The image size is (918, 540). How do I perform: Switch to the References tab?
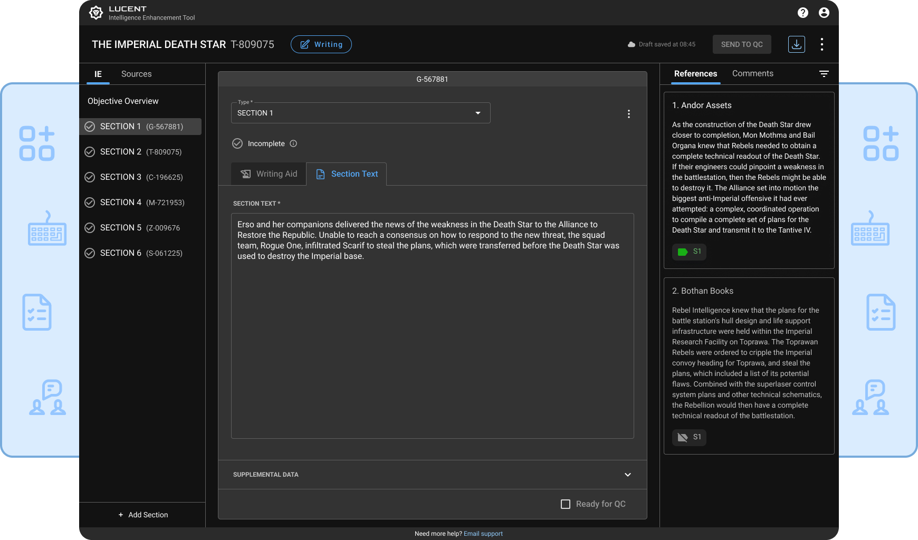(x=695, y=74)
